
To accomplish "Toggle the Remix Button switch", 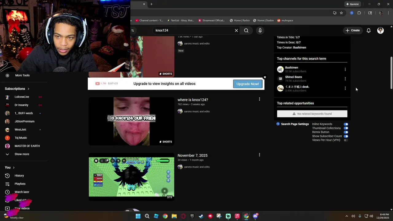I will [x=346, y=132].
